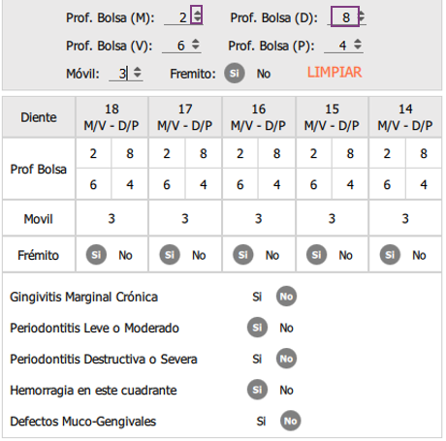Select No for top Fremito option
446x441 pixels.
264,74
